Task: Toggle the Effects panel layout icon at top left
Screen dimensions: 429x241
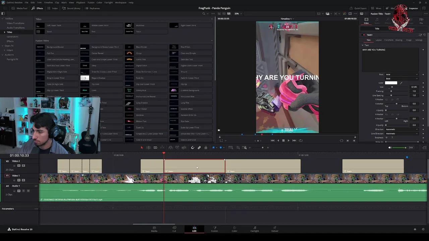Action: pyautogui.click(x=3, y=14)
